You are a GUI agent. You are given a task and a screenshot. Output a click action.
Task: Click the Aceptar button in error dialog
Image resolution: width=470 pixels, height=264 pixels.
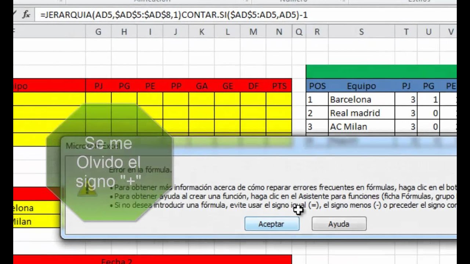[272, 224]
